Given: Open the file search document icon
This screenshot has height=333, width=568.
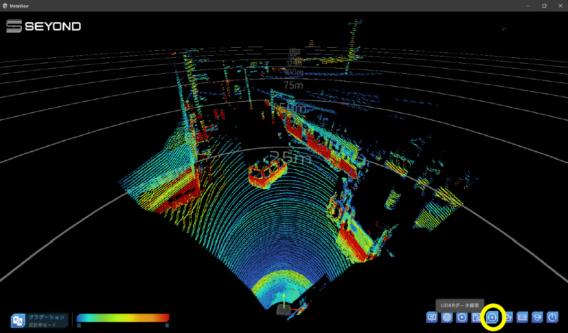Looking at the screenshot, I should [477, 317].
